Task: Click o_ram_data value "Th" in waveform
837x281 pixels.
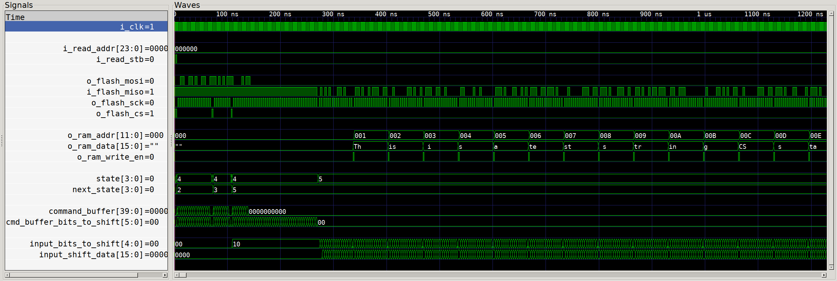Action: pyautogui.click(x=357, y=146)
